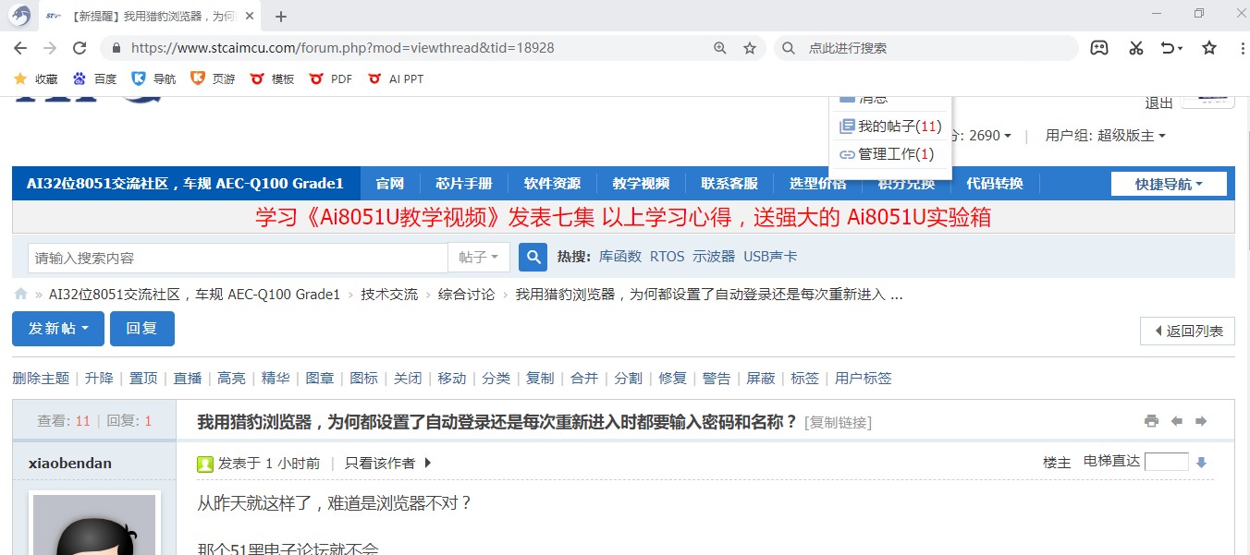
Task: Focus the 电梯直达 floor number field
Action: pyautogui.click(x=1167, y=462)
